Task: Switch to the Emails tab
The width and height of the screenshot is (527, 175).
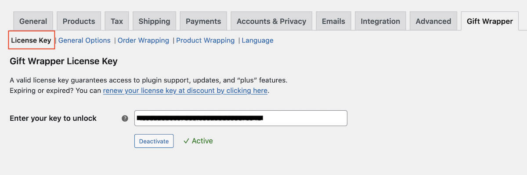Action: 333,21
